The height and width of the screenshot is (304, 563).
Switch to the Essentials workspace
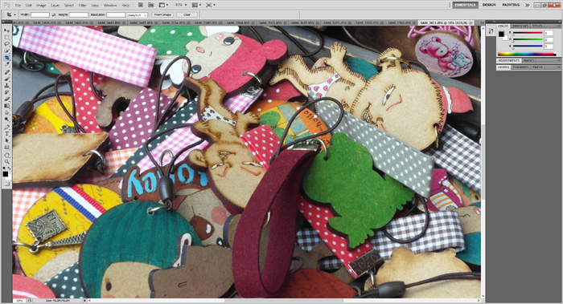[465, 5]
